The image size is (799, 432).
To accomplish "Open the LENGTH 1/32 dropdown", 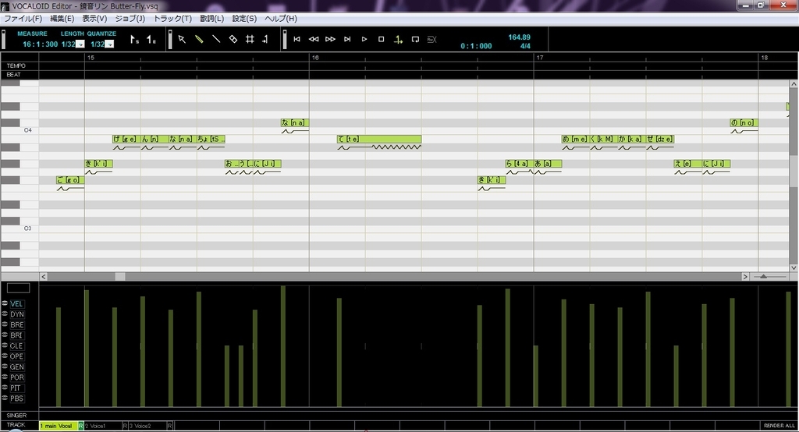I will 80,44.
